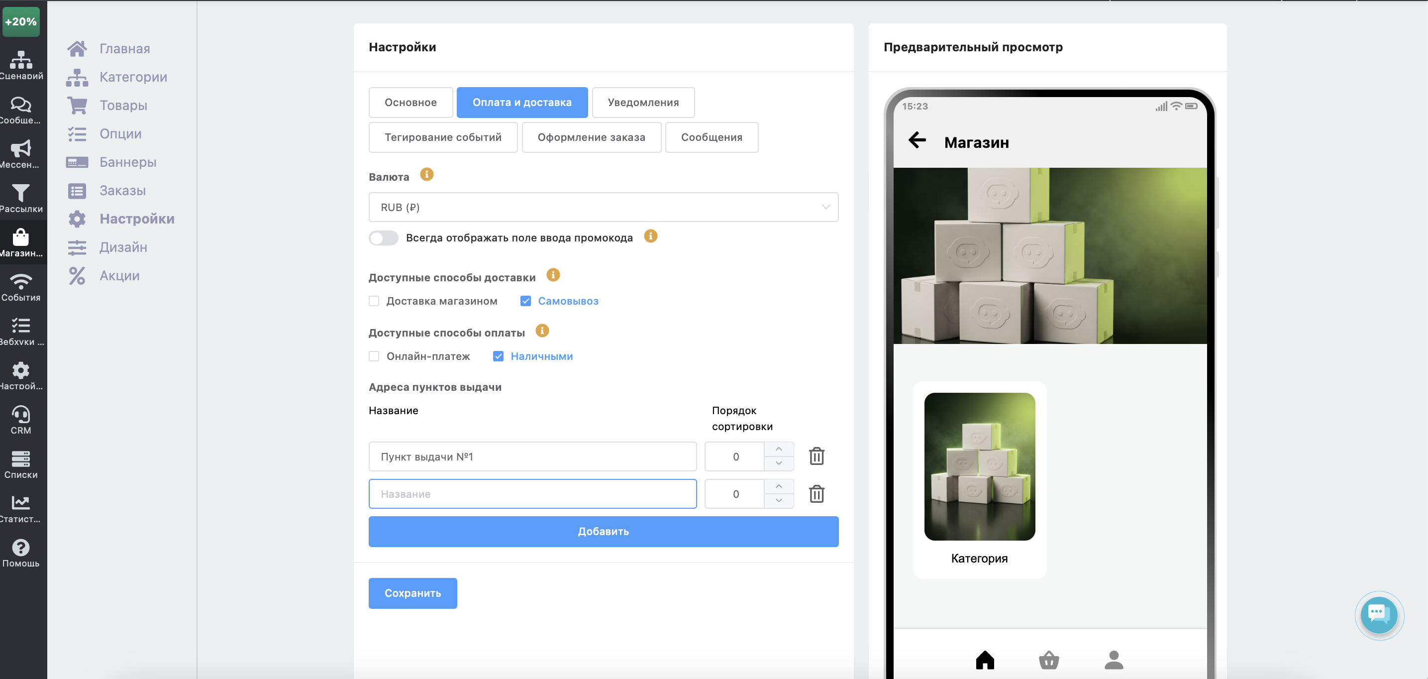Tap the basket icon in phone preview
This screenshot has height=679, width=1428.
pyautogui.click(x=1048, y=660)
